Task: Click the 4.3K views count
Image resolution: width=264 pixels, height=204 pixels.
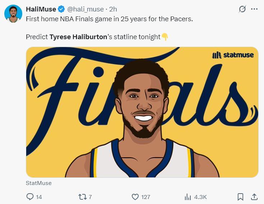Action: (x=200, y=197)
